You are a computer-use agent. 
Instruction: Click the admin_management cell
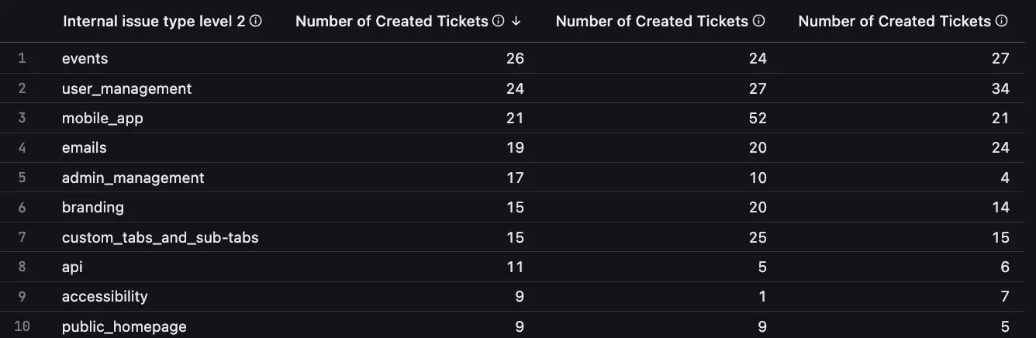coord(133,178)
